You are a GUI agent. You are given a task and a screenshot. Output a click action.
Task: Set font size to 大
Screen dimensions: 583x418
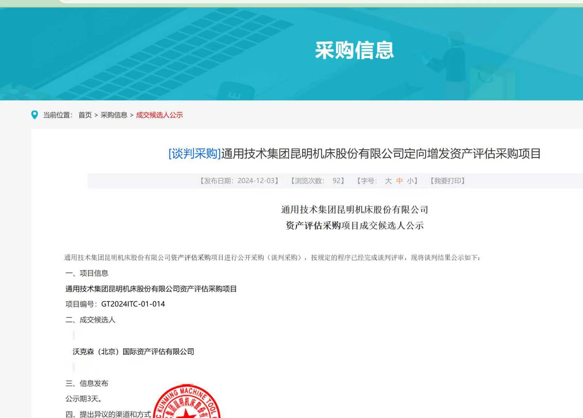388,181
